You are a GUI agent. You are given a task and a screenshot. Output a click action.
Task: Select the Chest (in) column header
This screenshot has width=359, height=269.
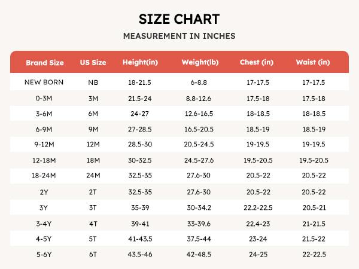pos(256,62)
